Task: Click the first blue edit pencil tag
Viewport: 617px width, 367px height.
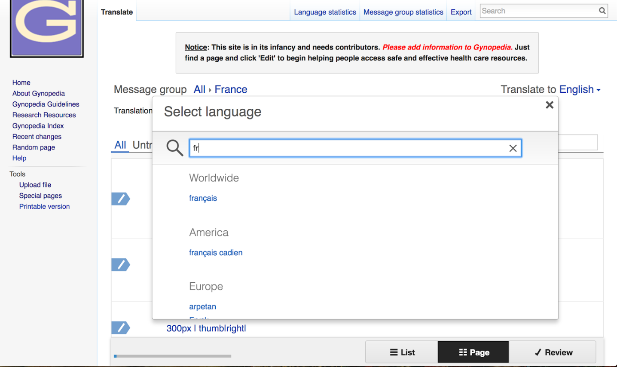Action: pos(120,199)
